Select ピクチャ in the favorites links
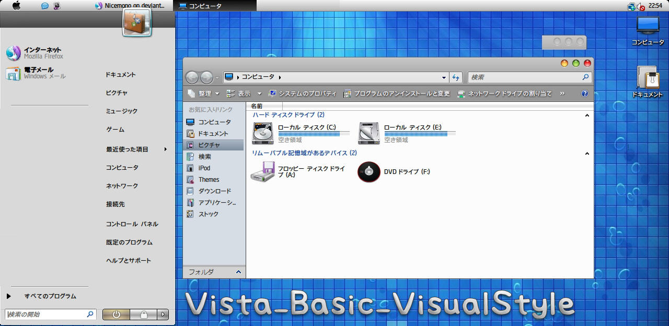669x326 pixels. pos(214,145)
